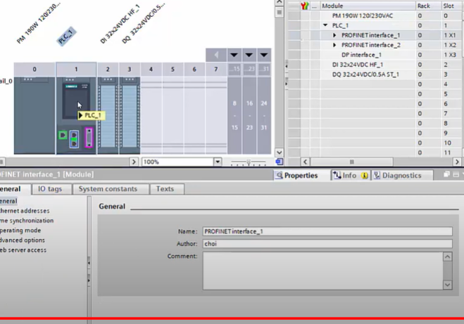The width and height of the screenshot is (464, 324).
Task: Select DI 32x24VDC HF_1 row in table
Action: [358, 65]
